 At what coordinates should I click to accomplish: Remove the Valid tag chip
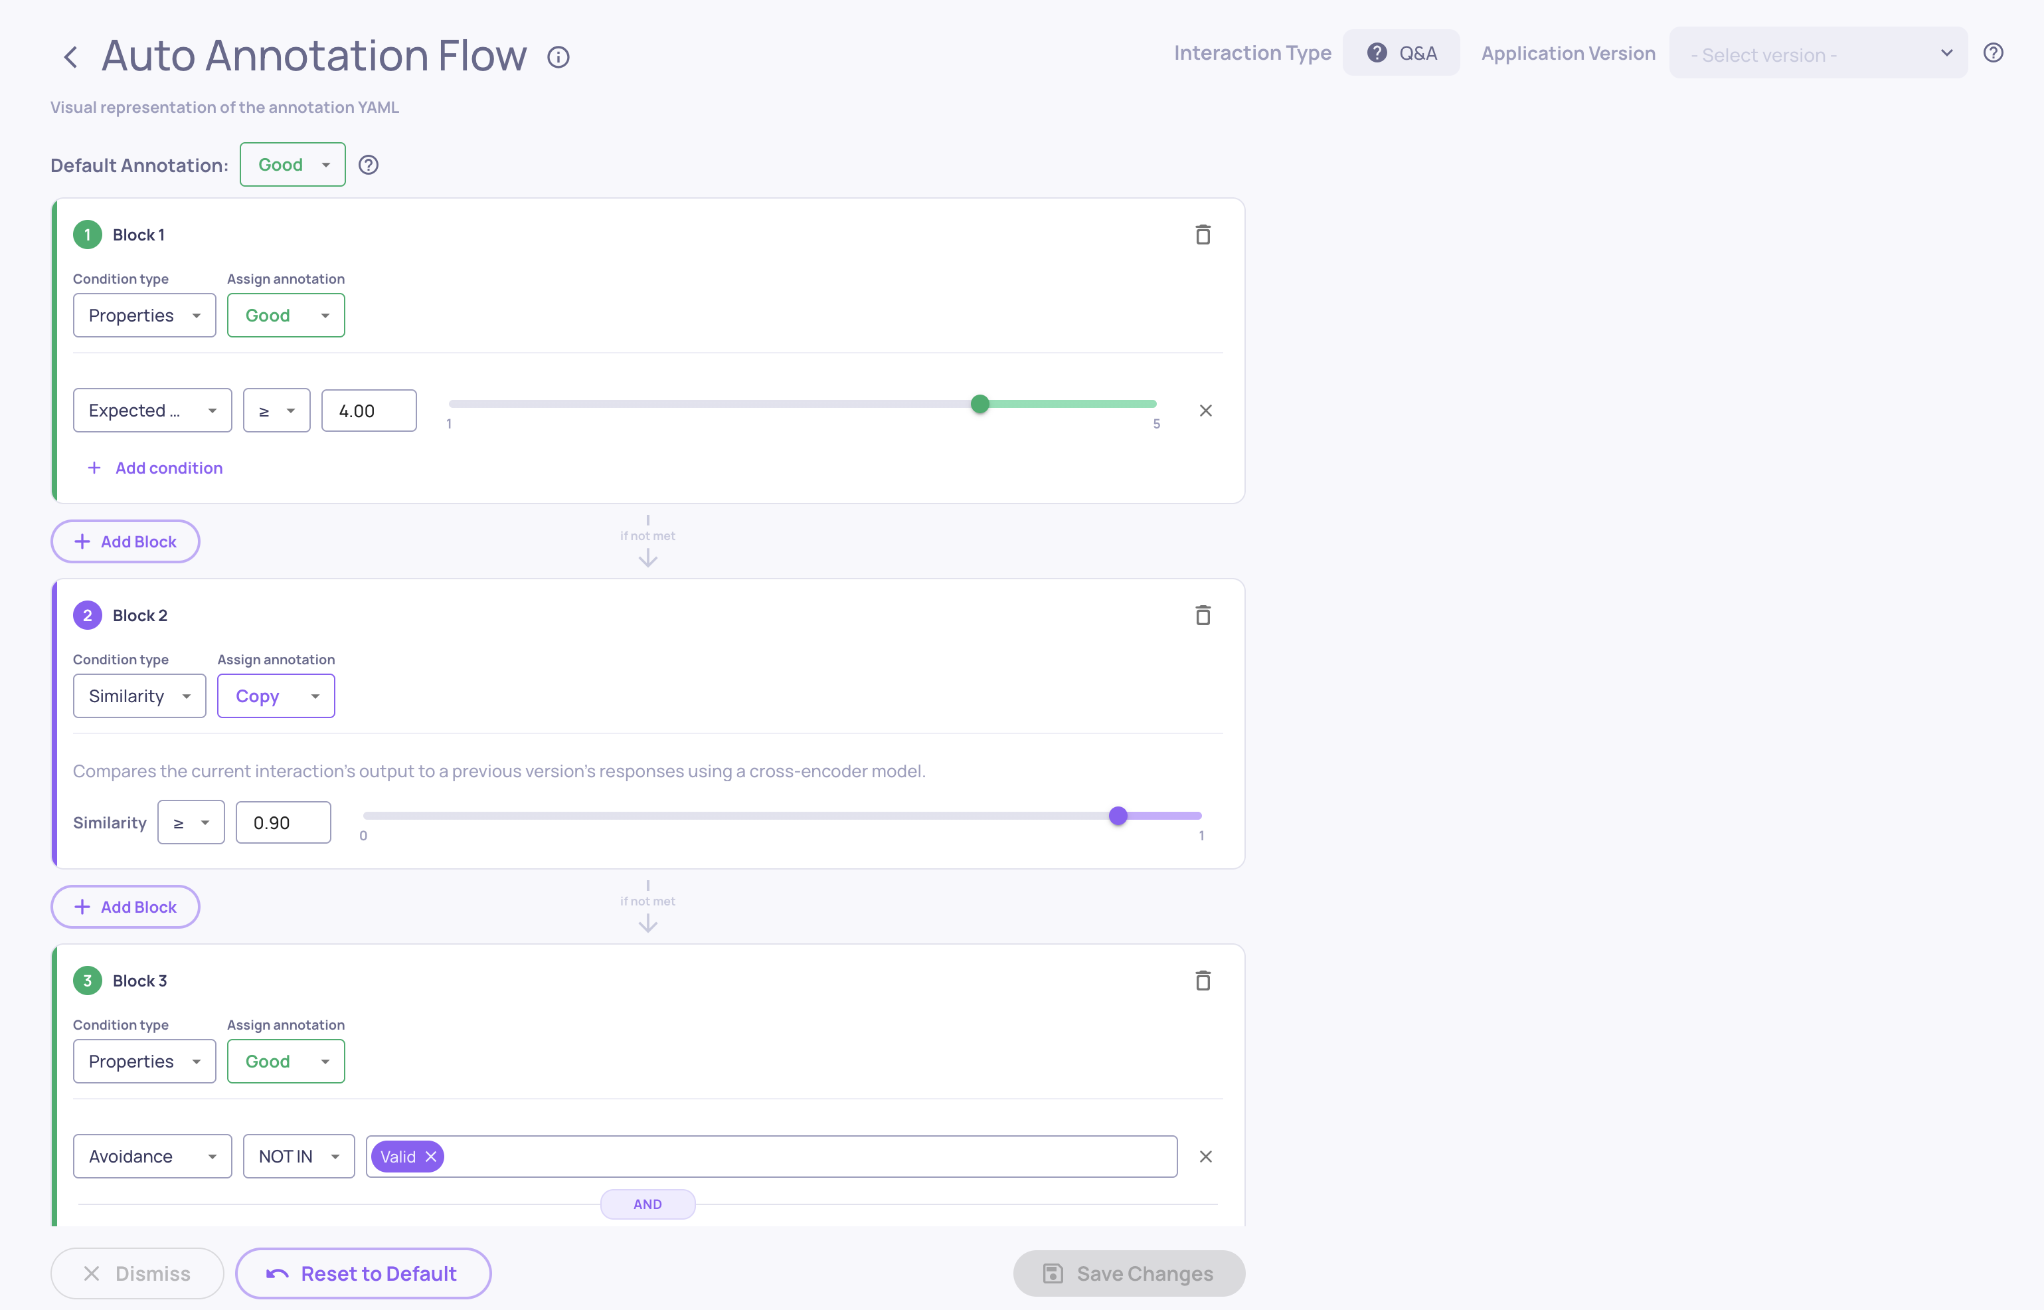point(431,1157)
